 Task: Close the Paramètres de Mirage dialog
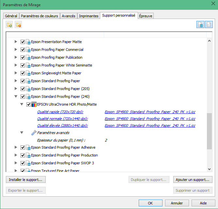(213, 4)
